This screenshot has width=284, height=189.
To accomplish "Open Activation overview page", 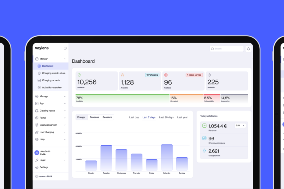I will click(51, 88).
